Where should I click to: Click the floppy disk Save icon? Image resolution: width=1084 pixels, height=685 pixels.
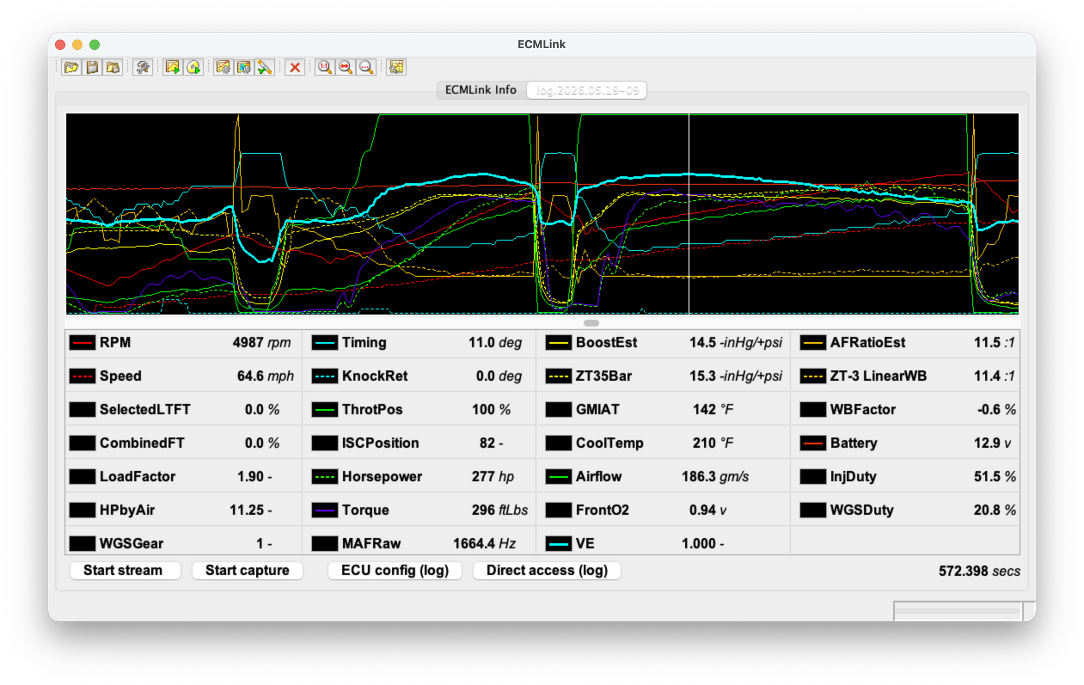(x=92, y=67)
